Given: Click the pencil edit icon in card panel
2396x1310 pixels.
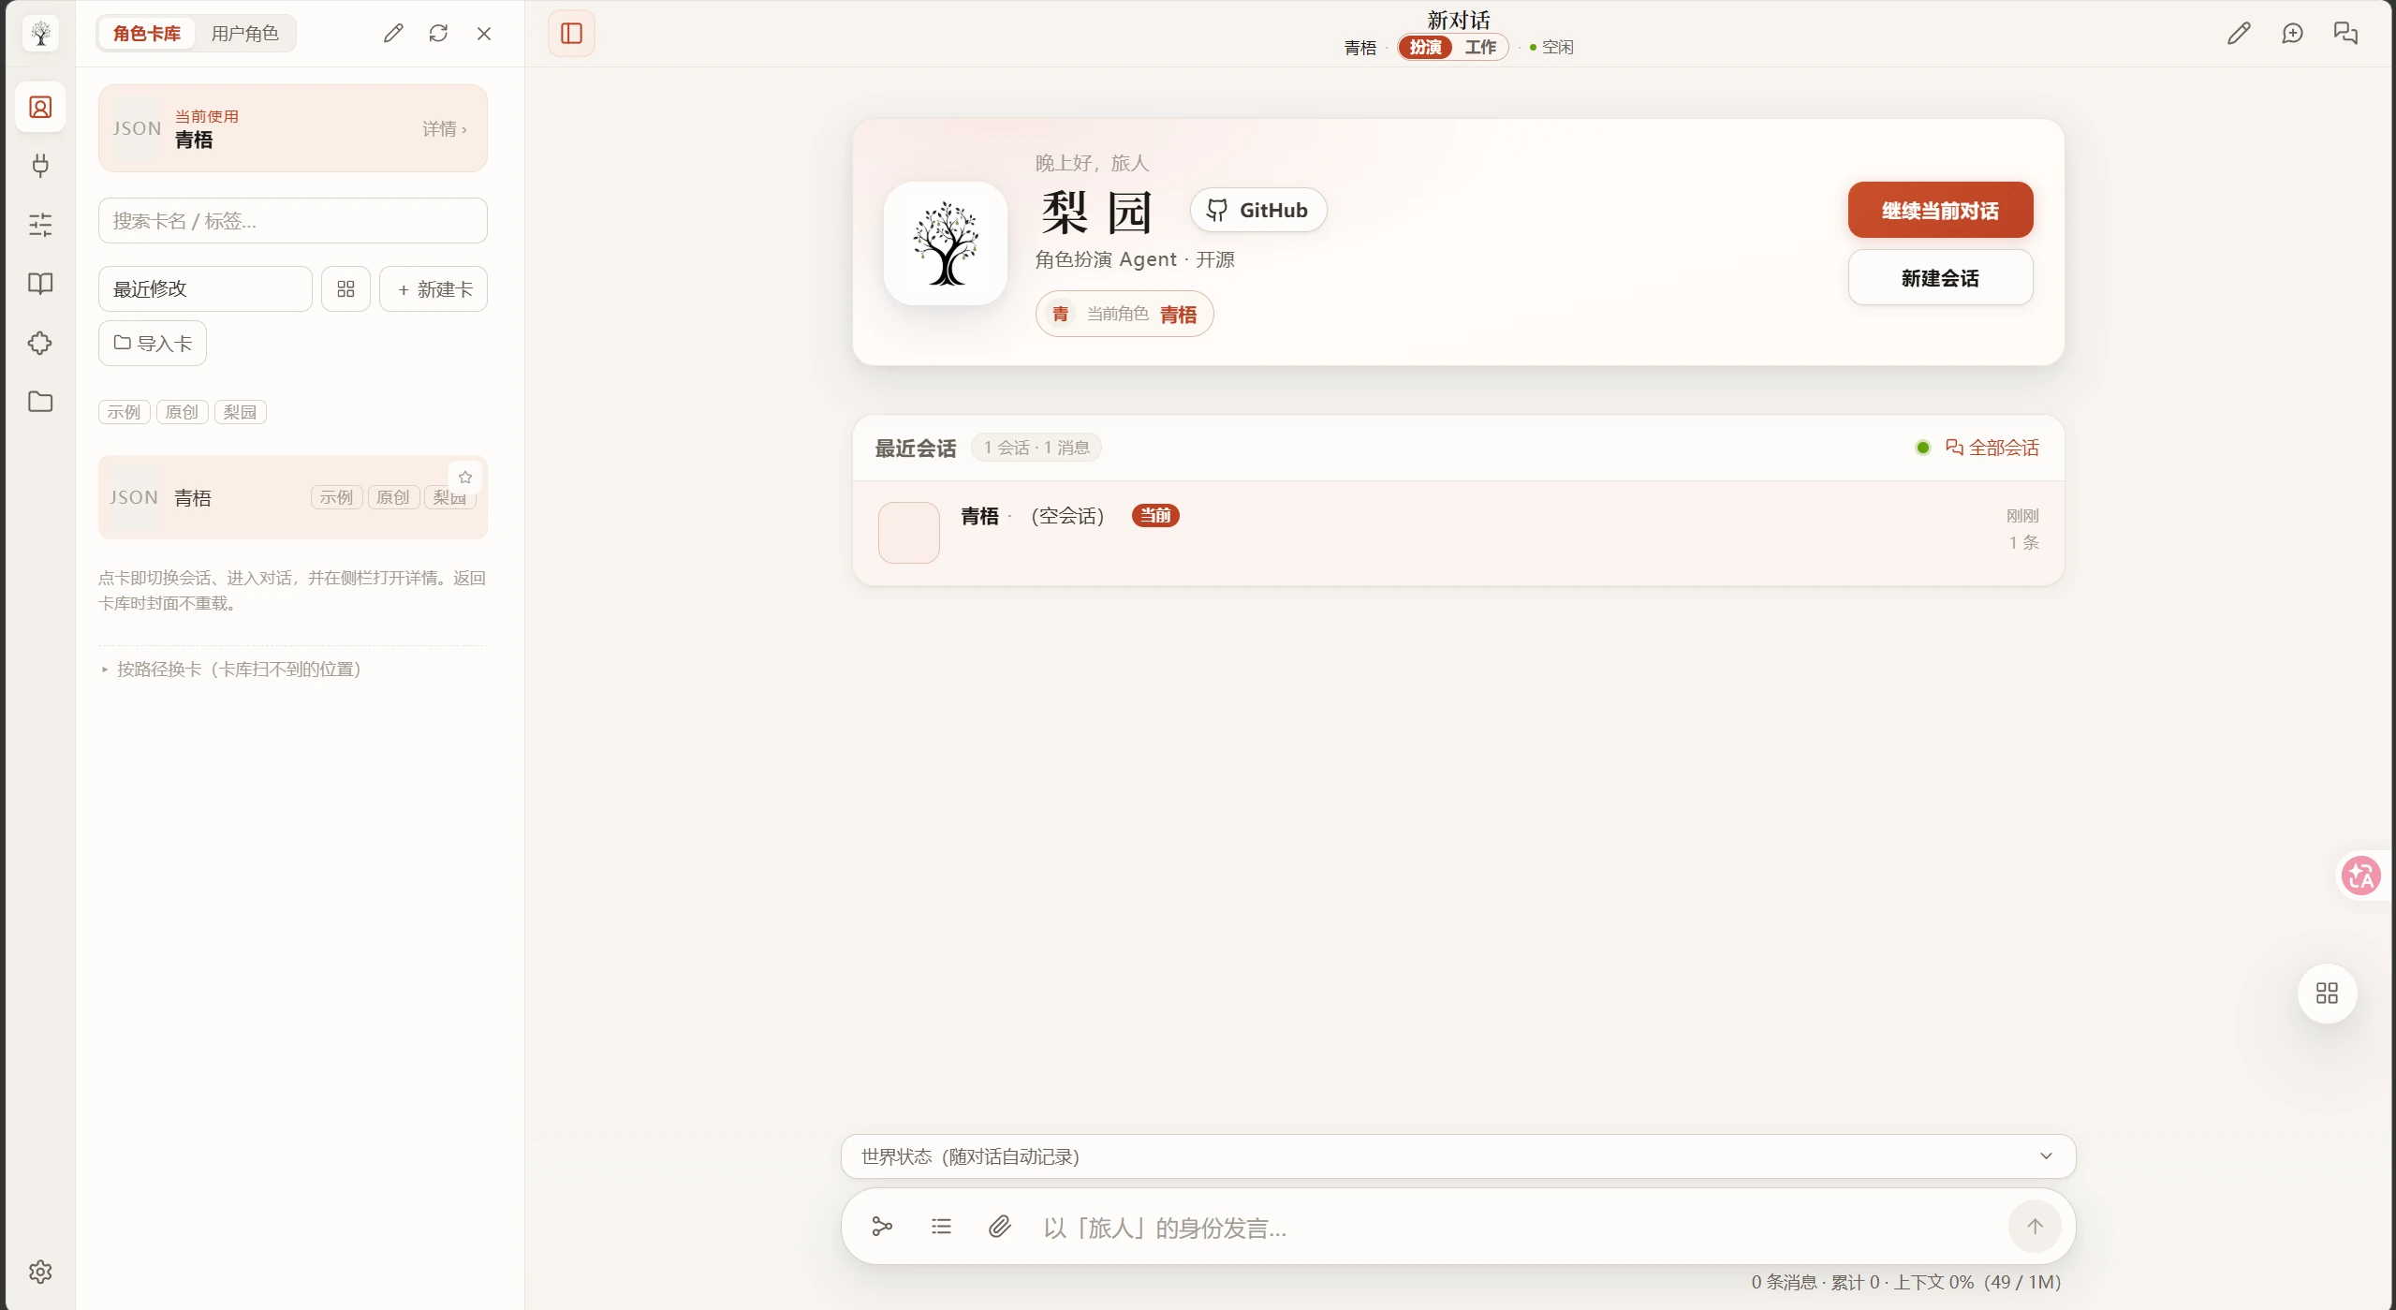Looking at the screenshot, I should (x=393, y=34).
